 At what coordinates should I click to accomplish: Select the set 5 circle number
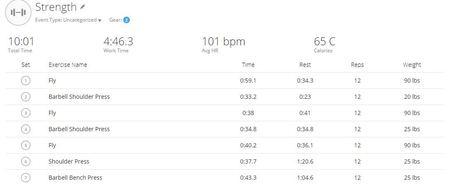click(x=26, y=145)
